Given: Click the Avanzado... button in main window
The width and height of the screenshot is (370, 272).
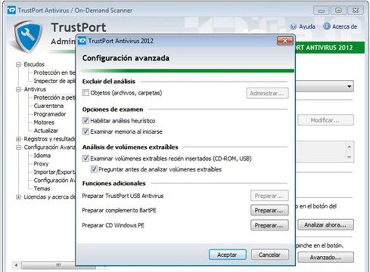Looking at the screenshot, I should pyautogui.click(x=326, y=257).
